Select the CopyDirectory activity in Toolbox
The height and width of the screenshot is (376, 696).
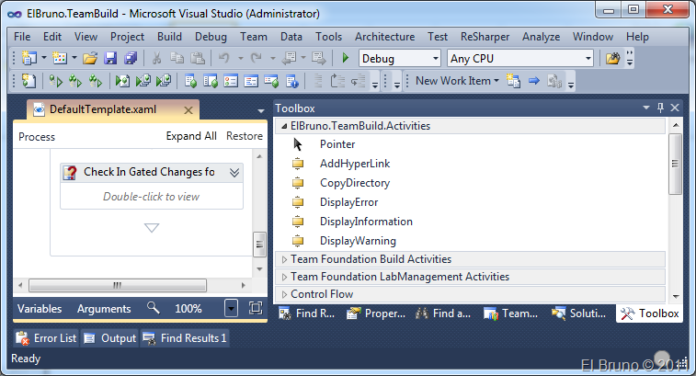pyautogui.click(x=354, y=183)
